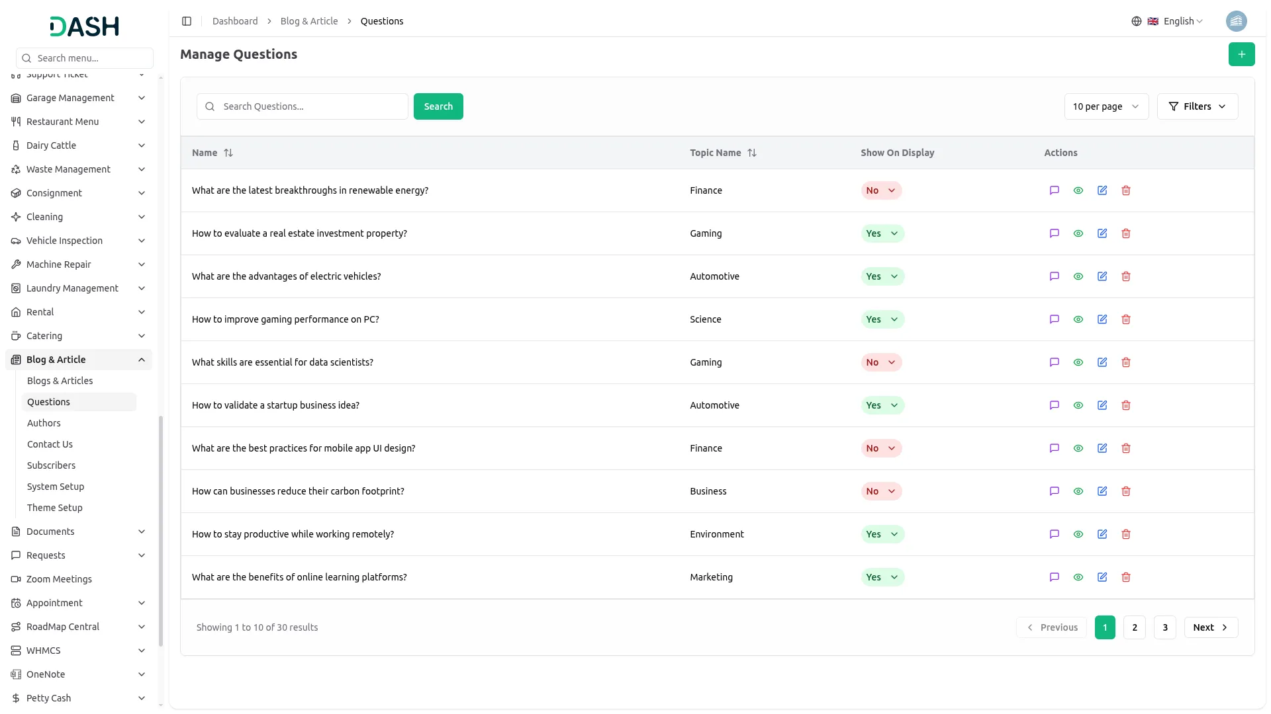Image resolution: width=1271 pixels, height=714 pixels.
Task: Go to Blogs & Articles menu item
Action: (x=60, y=381)
